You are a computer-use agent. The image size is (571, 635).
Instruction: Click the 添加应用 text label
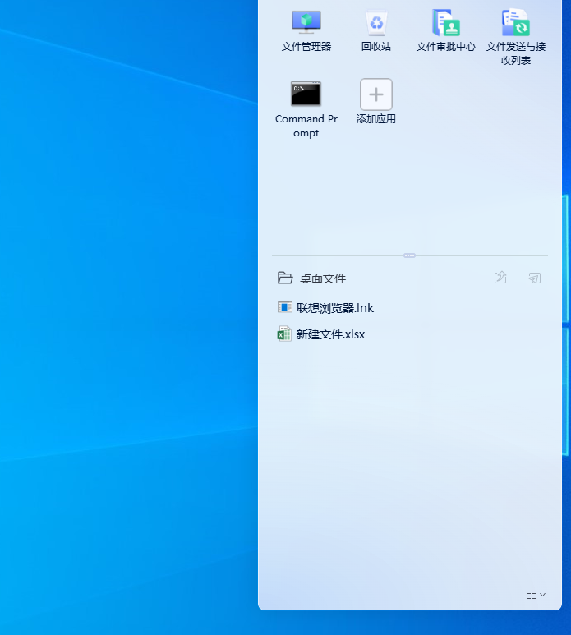pyautogui.click(x=376, y=119)
